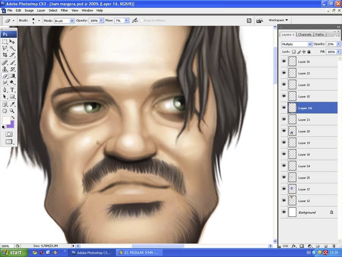The height and width of the screenshot is (257, 342).
Task: Click the layer style fx icon
Action: tap(294, 246)
